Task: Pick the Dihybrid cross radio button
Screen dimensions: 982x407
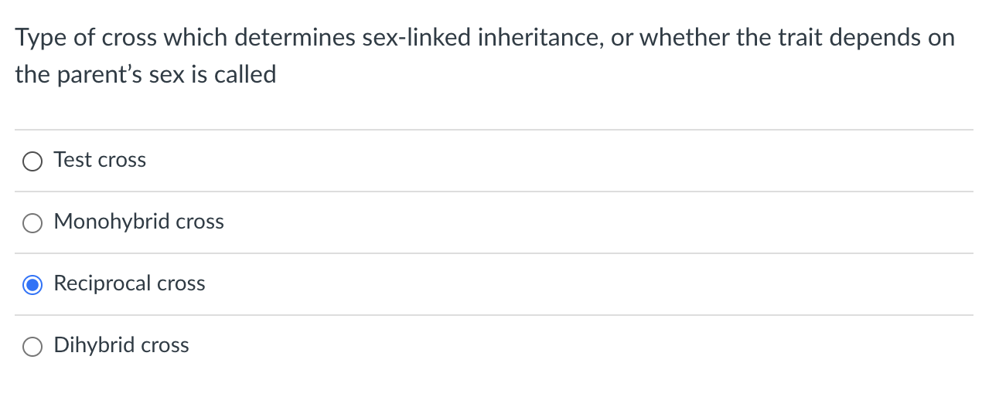Action: [32, 346]
